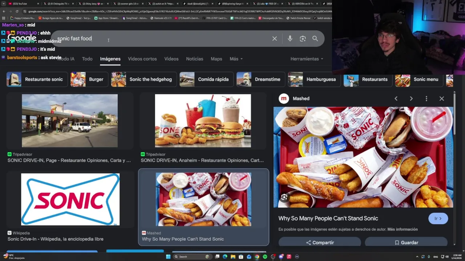The height and width of the screenshot is (261, 465).
Task: Click the browser reload button
Action: click(x=17, y=11)
